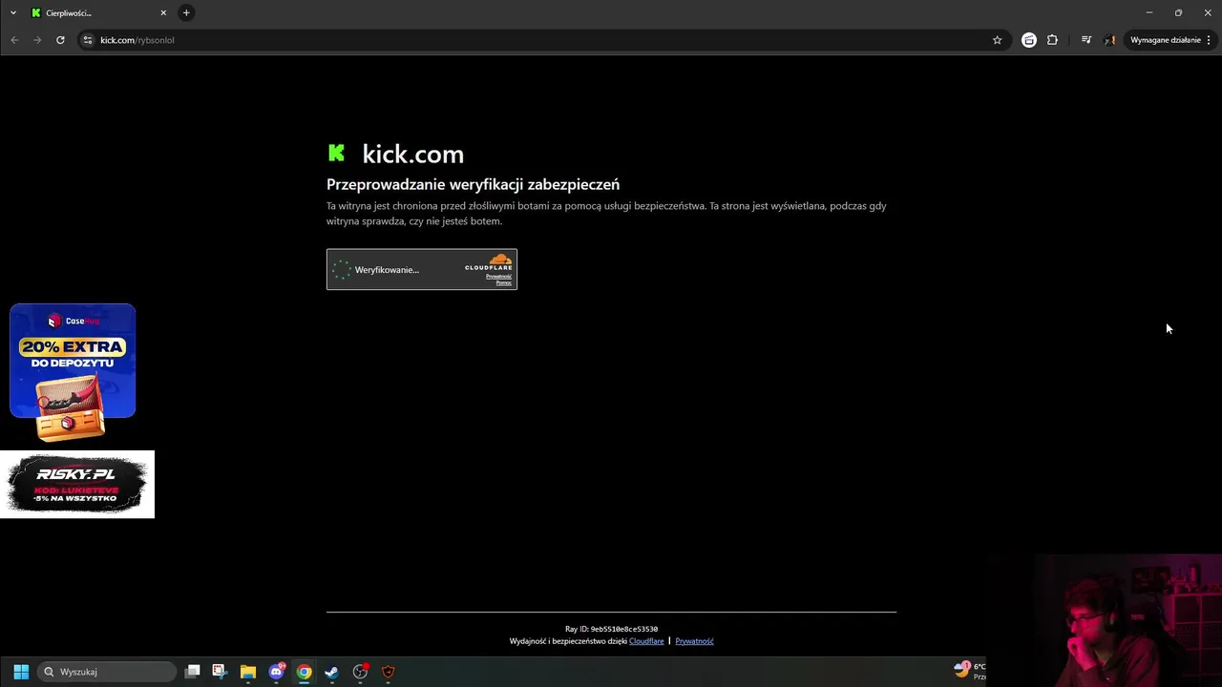Open the orange shield taskbar icon

click(x=388, y=672)
